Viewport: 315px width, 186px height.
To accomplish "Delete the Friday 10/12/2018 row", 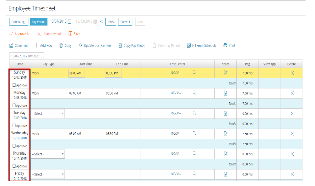I will click(292, 175).
